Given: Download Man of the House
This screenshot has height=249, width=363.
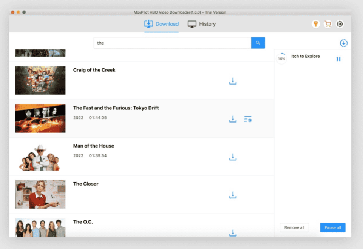Looking at the screenshot, I should tap(233, 157).
